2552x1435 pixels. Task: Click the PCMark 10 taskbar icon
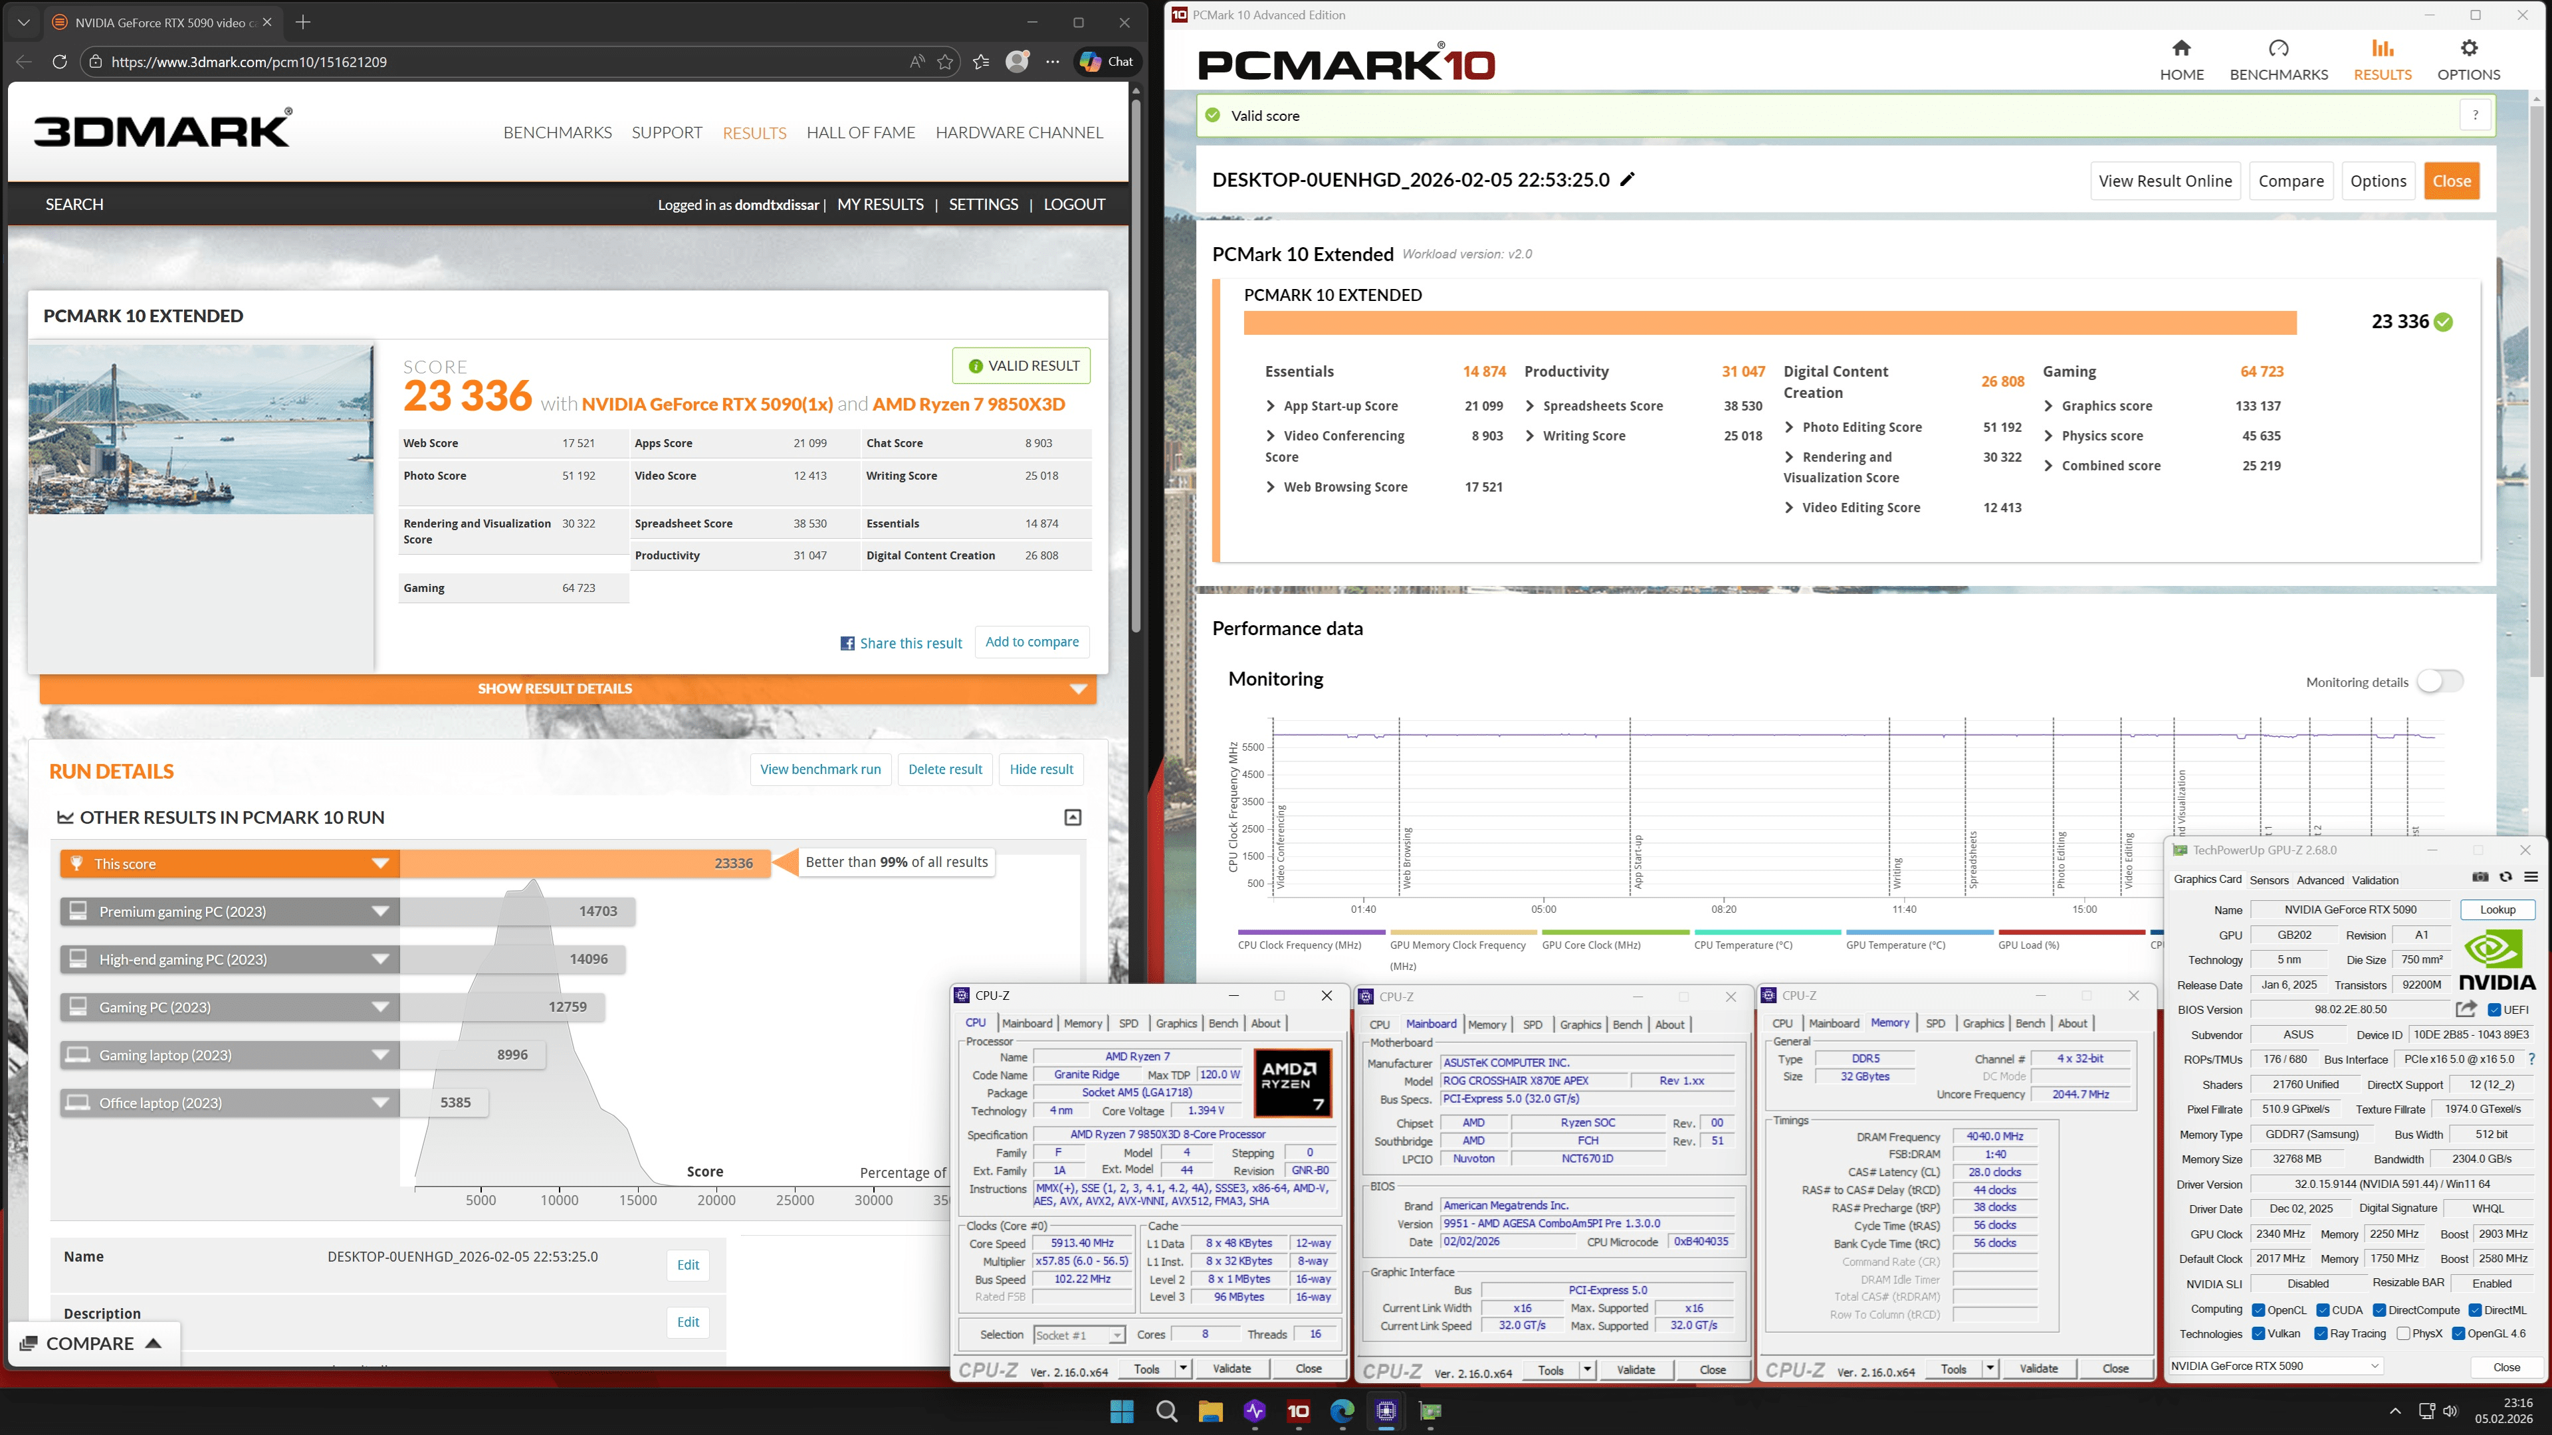tap(1298, 1411)
